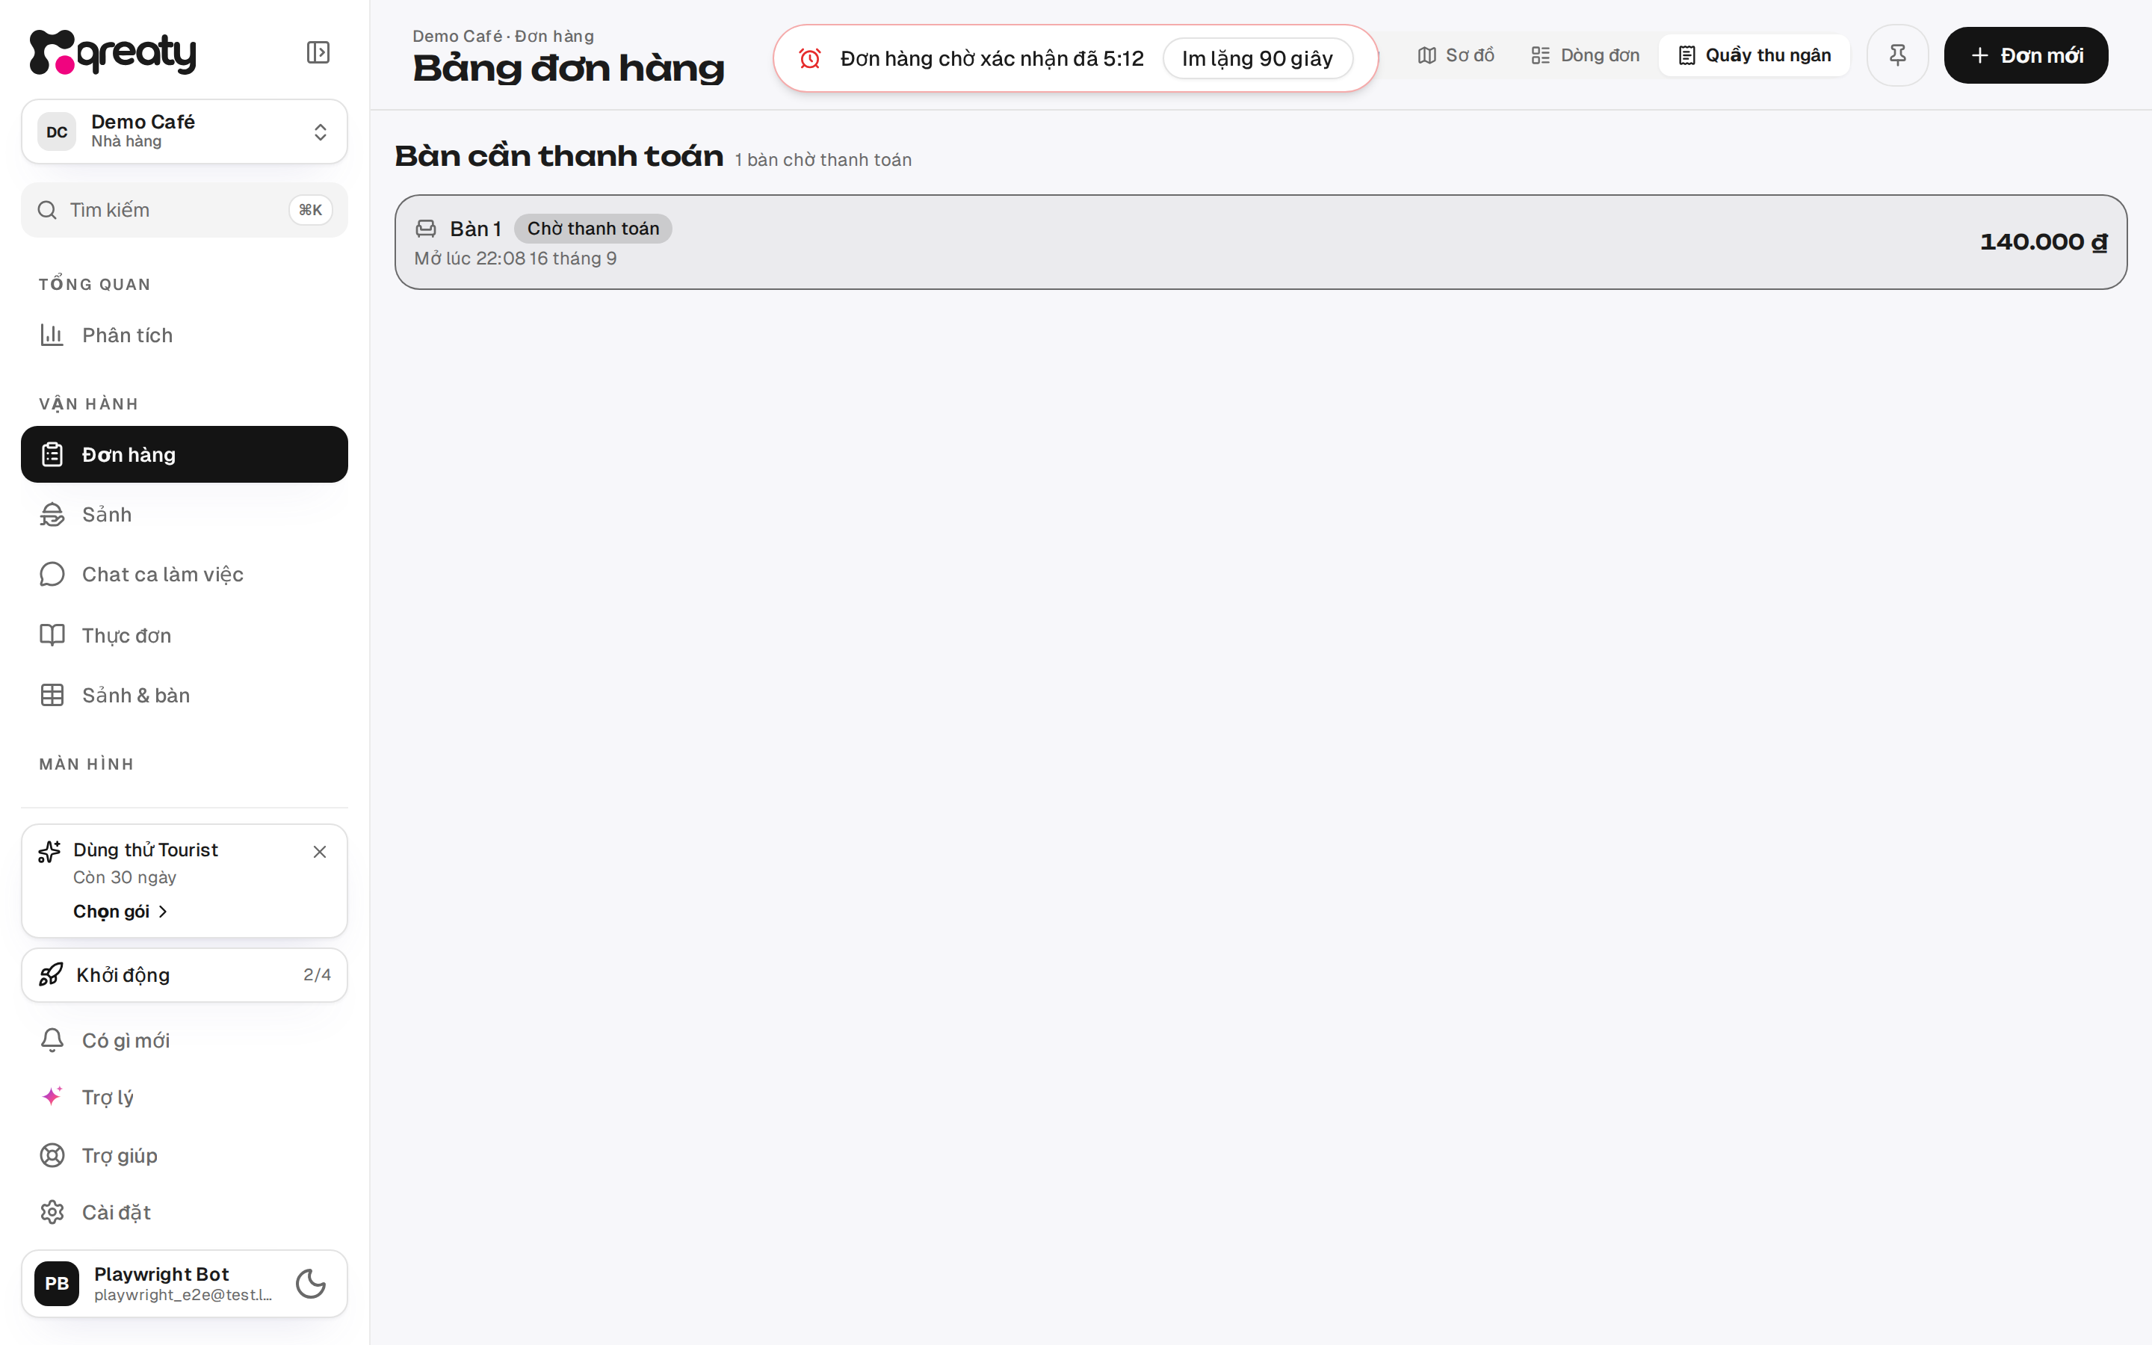
Task: Click the 'Mở lúc 22:08 16 tháng 9' text
Action: (x=515, y=258)
